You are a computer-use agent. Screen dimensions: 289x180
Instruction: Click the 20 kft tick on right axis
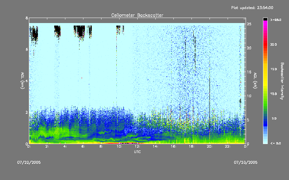pyautogui.click(x=249, y=48)
